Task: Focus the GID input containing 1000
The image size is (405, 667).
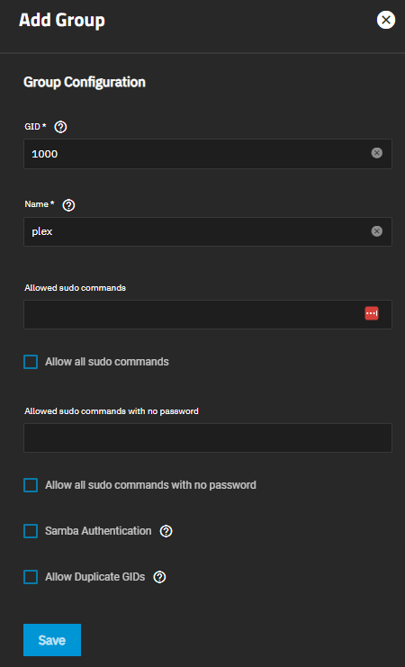Action: pyautogui.click(x=208, y=154)
